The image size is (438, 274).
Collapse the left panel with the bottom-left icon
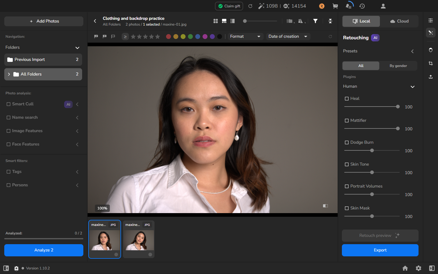pyautogui.click(x=6, y=268)
